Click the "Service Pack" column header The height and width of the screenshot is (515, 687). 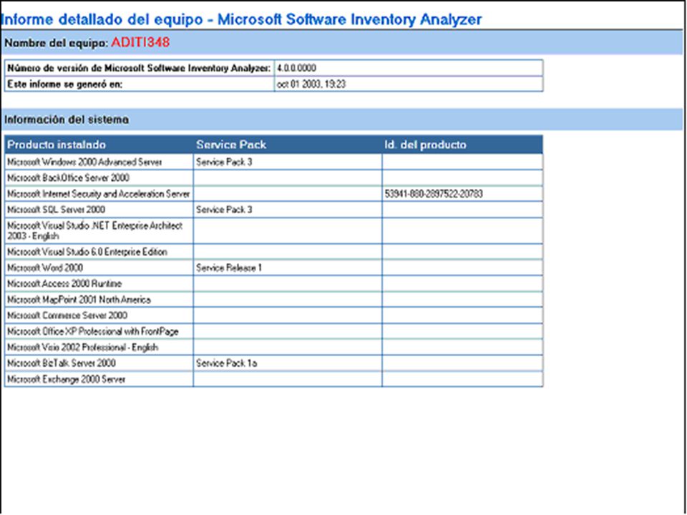click(x=231, y=145)
